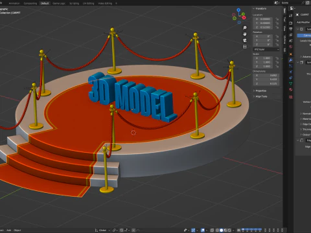
Task: Open the Modifiers wrench tab icon
Action: [291, 60]
